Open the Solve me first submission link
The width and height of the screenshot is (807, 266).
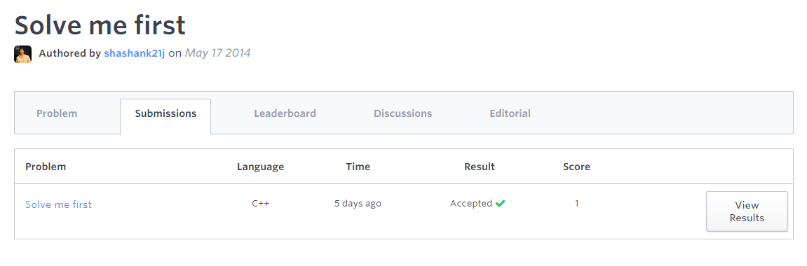coord(59,204)
